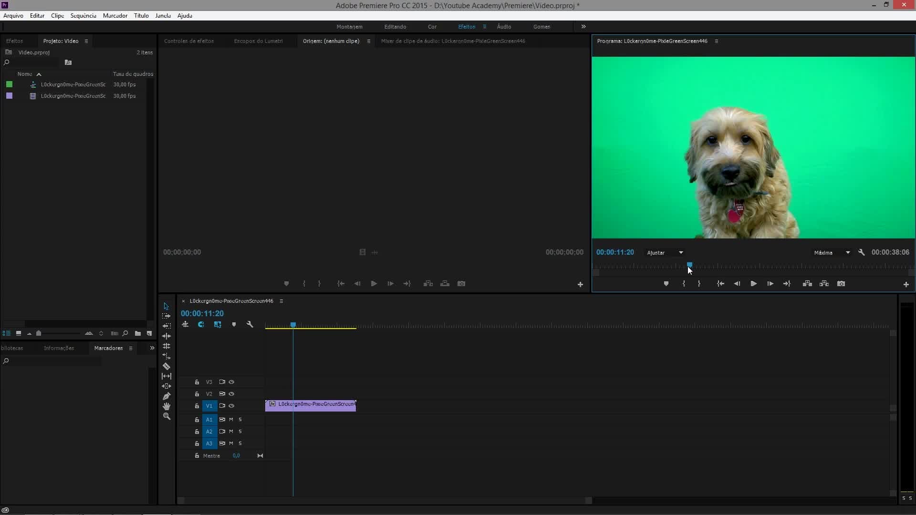Open Ajustar zoom level dropdown
This screenshot has height=515, width=916.
point(665,253)
